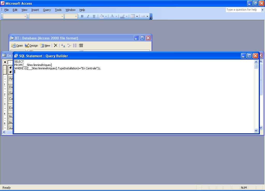Switch BT Database window to Small Icons view
Image resolution: width=265 pixels, height=191 pixels.
pyautogui.click(x=69, y=46)
